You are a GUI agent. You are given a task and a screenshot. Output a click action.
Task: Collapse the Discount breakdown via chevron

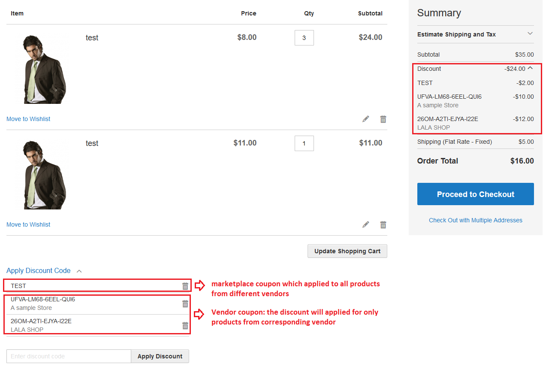pos(531,68)
